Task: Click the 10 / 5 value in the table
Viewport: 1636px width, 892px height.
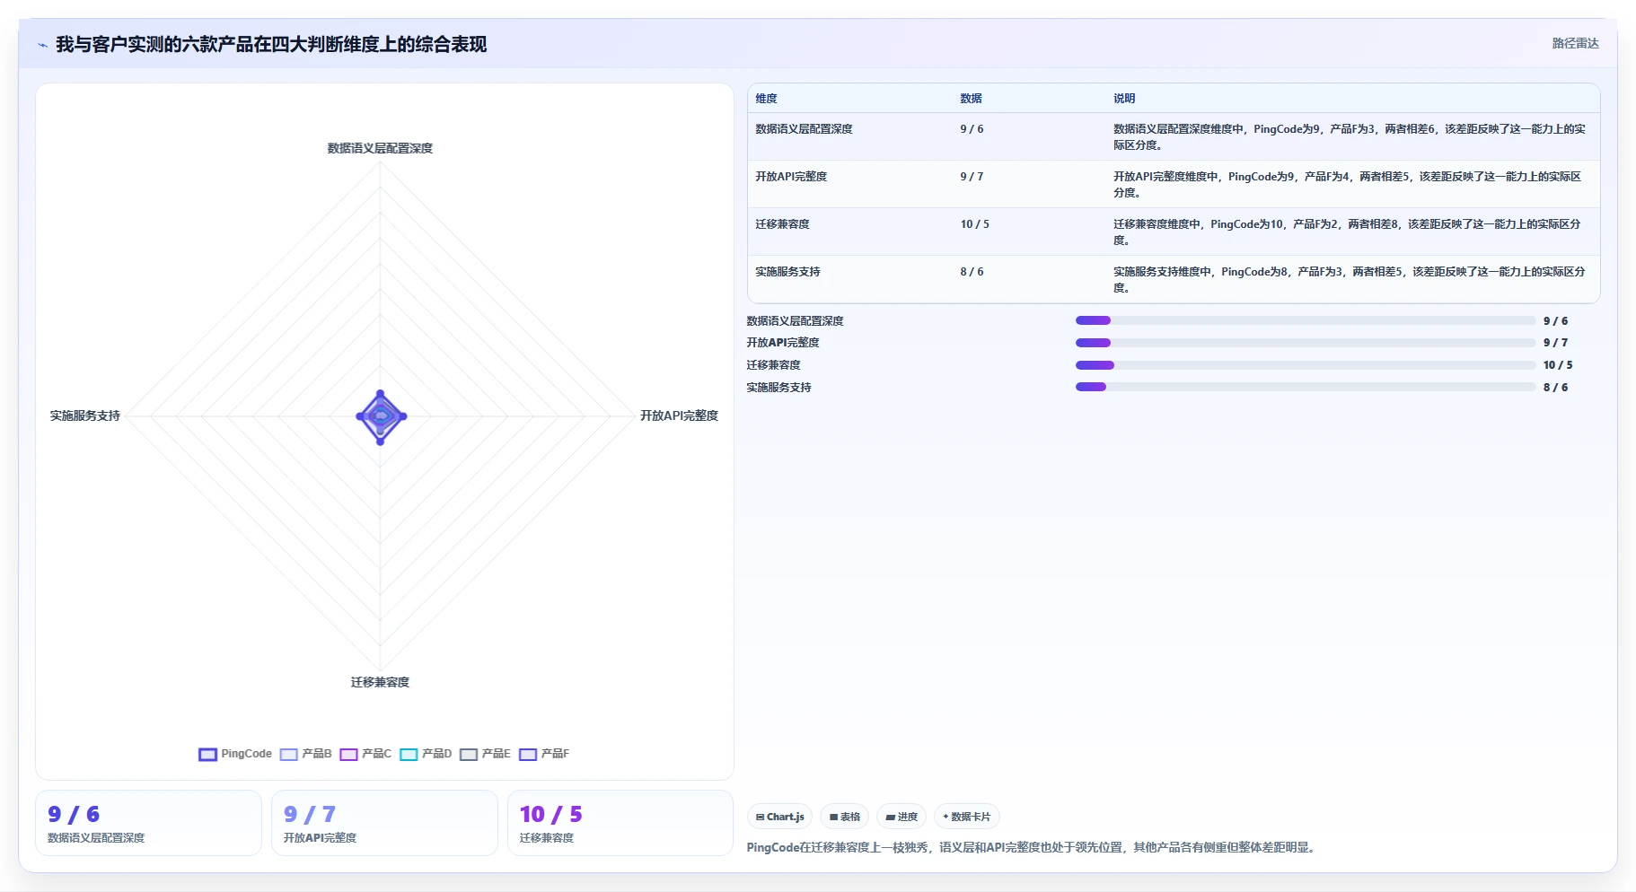Action: coord(974,224)
